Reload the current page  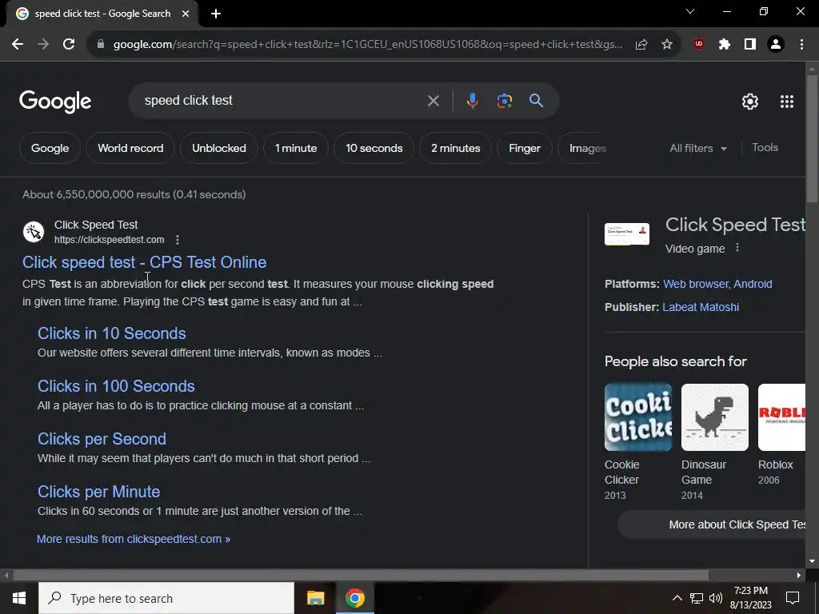click(x=69, y=45)
